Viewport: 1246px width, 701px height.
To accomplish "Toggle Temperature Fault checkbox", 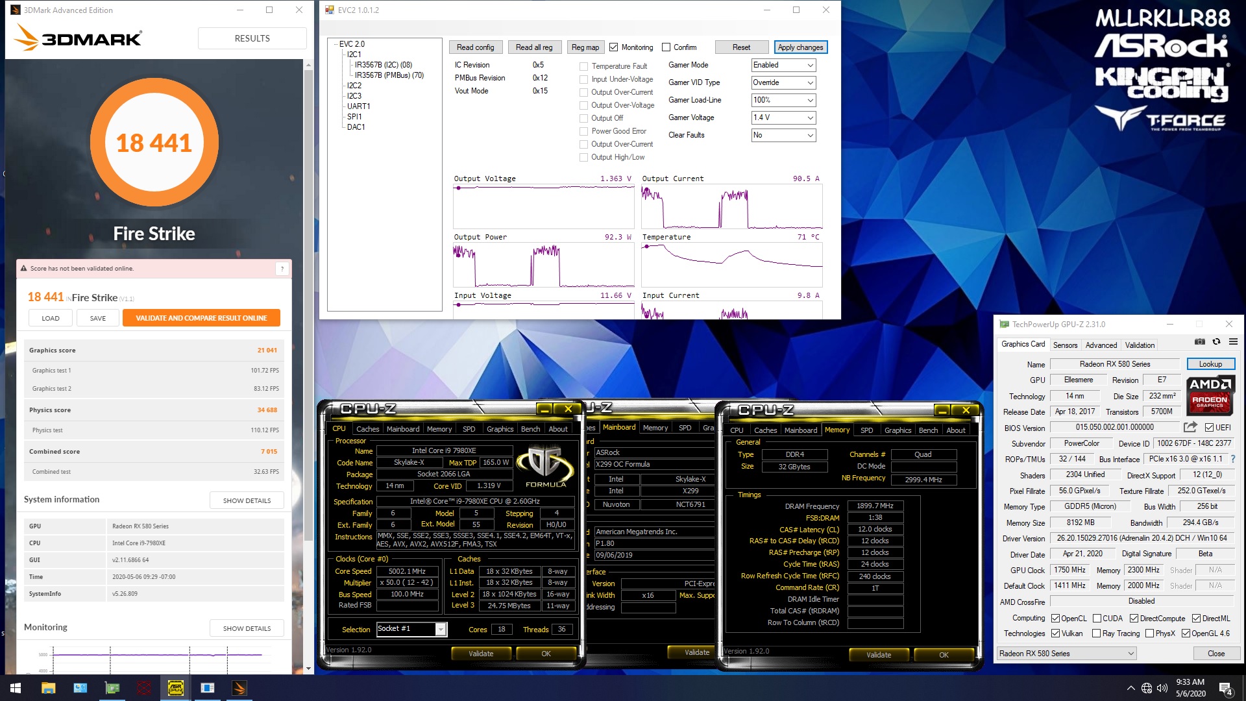I will click(583, 66).
